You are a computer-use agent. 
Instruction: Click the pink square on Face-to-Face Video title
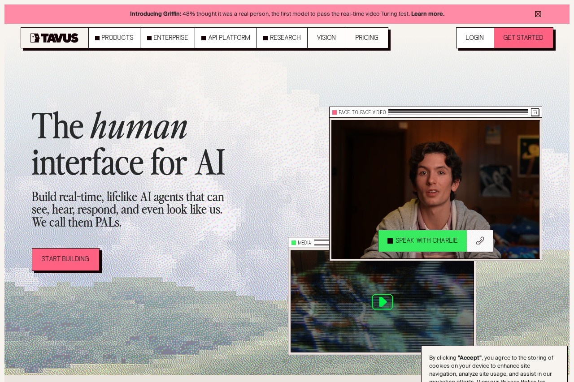pyautogui.click(x=335, y=112)
